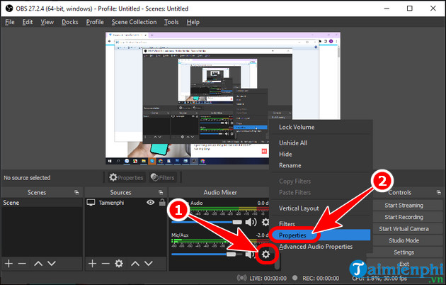Add a new scene with plus button

8,263
